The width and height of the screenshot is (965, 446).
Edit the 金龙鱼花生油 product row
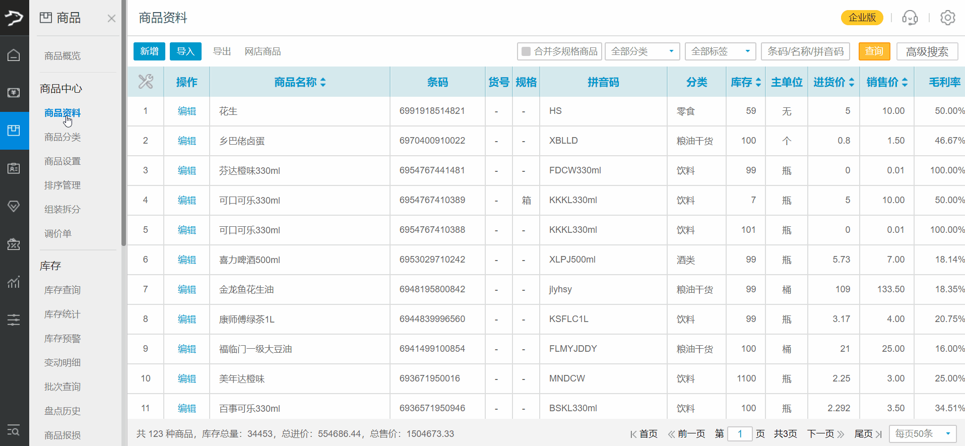[187, 290]
